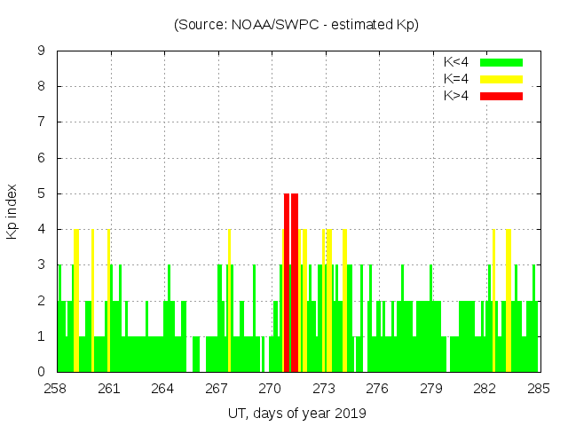Click the "Kp index" y-axis label
Image resolution: width=568 pixels, height=426 pixels.
click(x=12, y=212)
